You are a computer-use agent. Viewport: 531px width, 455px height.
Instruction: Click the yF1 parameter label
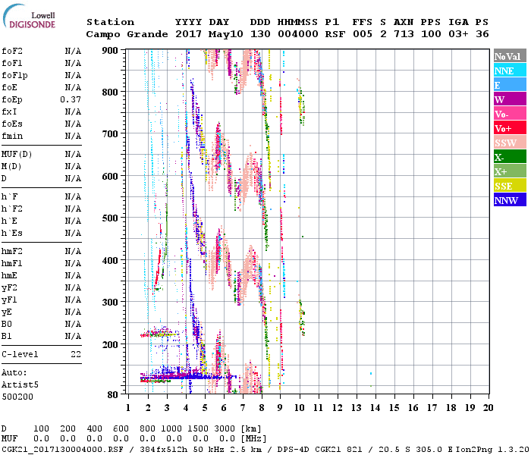(9, 300)
